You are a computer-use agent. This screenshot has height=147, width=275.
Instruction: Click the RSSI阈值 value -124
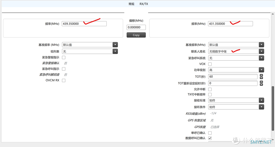coord(213,113)
